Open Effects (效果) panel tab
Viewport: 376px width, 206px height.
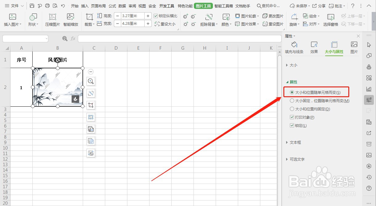tap(314, 48)
